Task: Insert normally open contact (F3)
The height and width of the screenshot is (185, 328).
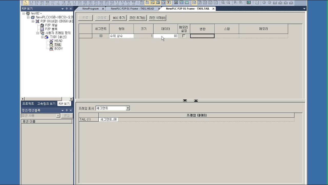Action: (31, 3)
